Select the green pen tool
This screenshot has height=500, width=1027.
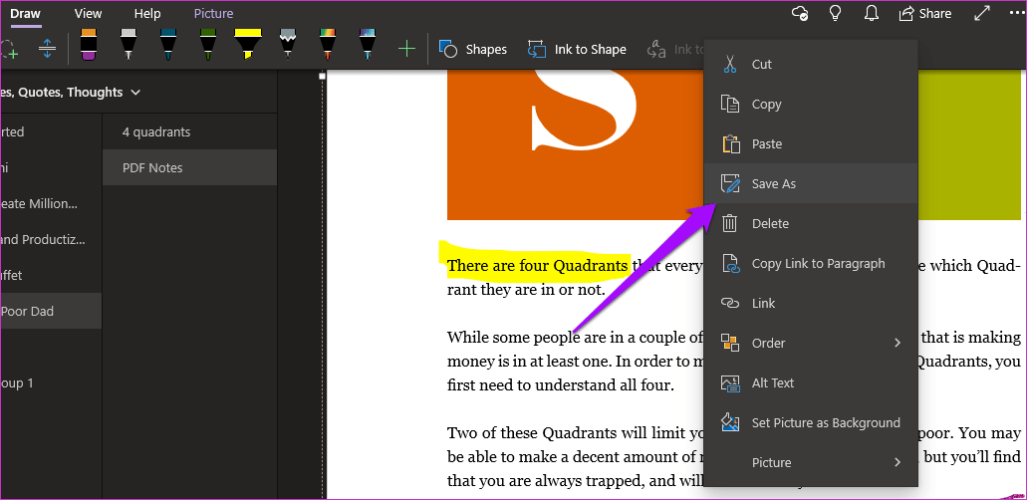pyautogui.click(x=208, y=45)
